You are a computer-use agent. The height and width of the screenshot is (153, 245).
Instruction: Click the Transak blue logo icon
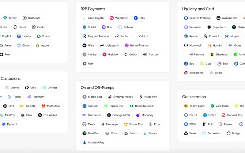(x=85, y=106)
